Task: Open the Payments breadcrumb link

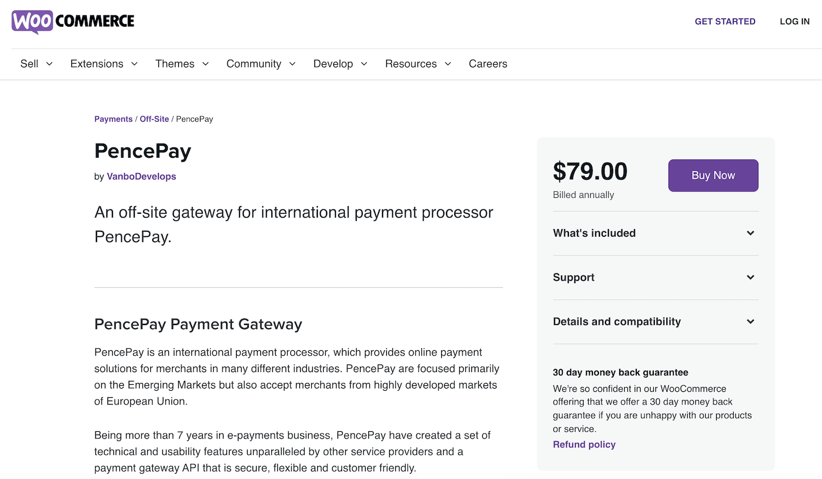Action: pos(113,119)
